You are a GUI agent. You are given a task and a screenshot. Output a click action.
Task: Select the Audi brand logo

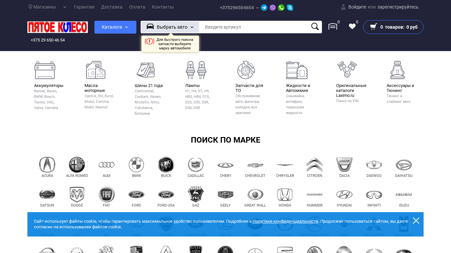[107, 165]
